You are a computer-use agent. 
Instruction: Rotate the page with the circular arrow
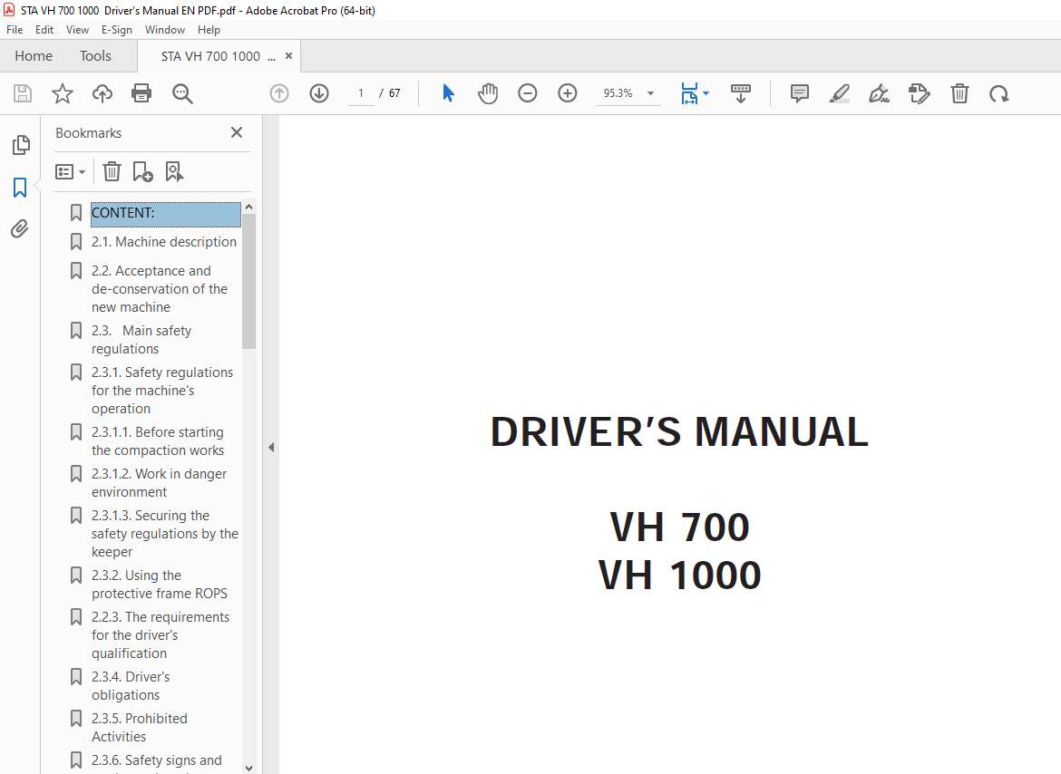[998, 93]
